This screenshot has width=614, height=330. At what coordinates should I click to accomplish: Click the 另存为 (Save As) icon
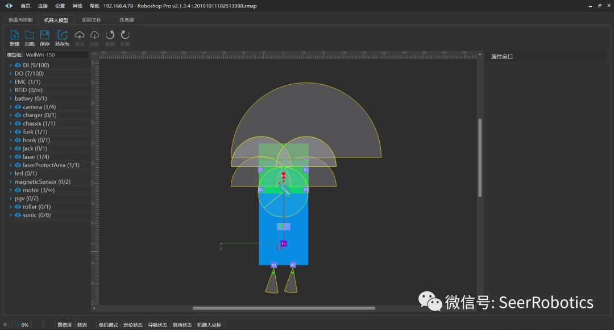click(x=62, y=35)
